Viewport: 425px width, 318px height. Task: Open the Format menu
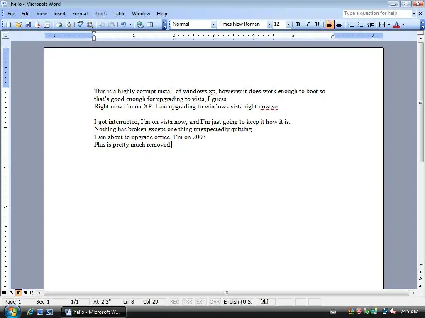[80, 14]
